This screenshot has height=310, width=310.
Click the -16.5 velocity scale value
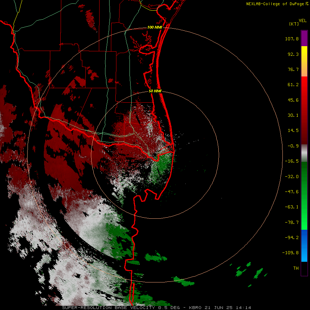coord(292,161)
